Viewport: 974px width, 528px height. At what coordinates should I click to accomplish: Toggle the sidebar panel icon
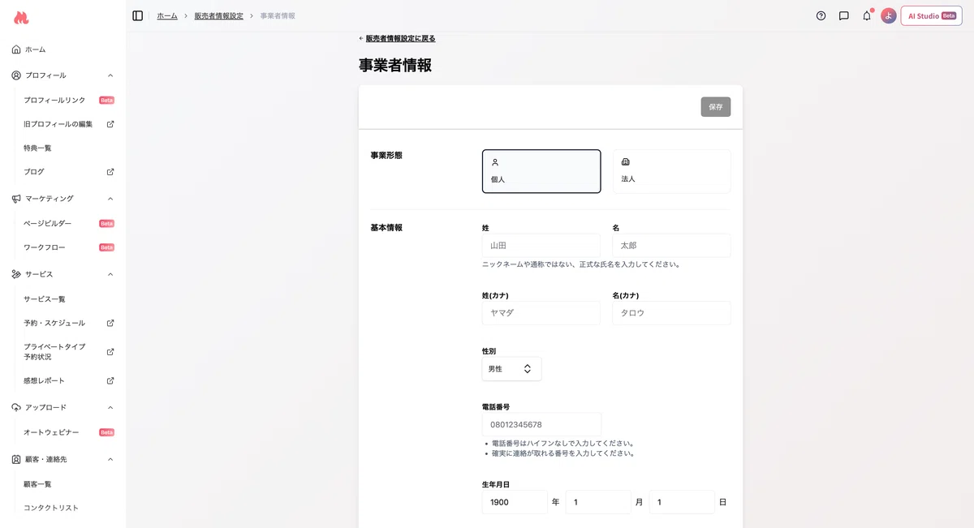(138, 15)
